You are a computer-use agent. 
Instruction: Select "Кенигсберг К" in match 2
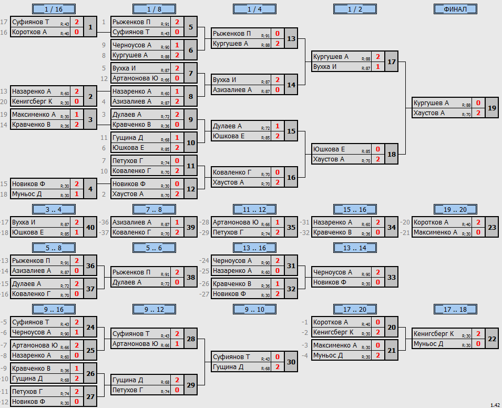coord(32,101)
